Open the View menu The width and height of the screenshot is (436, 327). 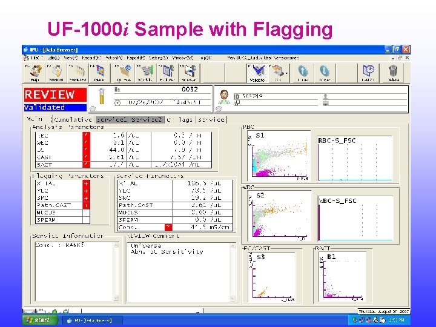(71, 58)
